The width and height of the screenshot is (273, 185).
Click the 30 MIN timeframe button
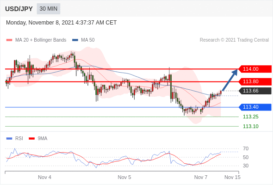point(49,9)
